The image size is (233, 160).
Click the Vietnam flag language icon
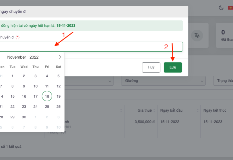(230, 8)
